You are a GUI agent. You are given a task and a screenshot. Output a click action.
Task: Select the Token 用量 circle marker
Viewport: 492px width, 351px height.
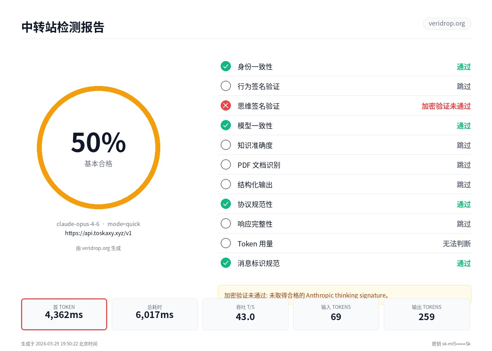[x=226, y=243]
